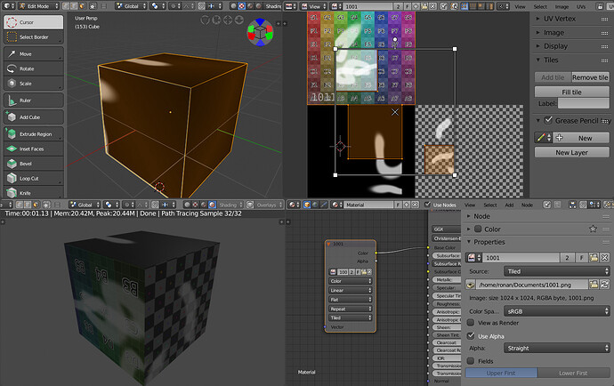Screen dimensions: 614x386
Task: Open Add menu in node editor header
Action: (x=509, y=205)
